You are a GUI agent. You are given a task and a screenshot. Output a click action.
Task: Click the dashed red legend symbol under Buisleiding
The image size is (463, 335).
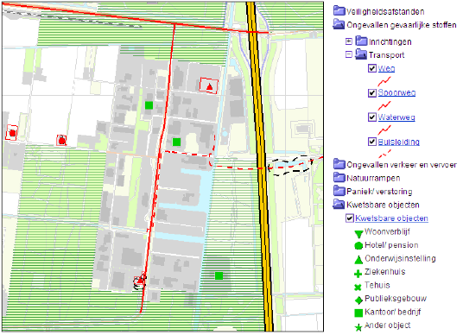pyautogui.click(x=384, y=154)
